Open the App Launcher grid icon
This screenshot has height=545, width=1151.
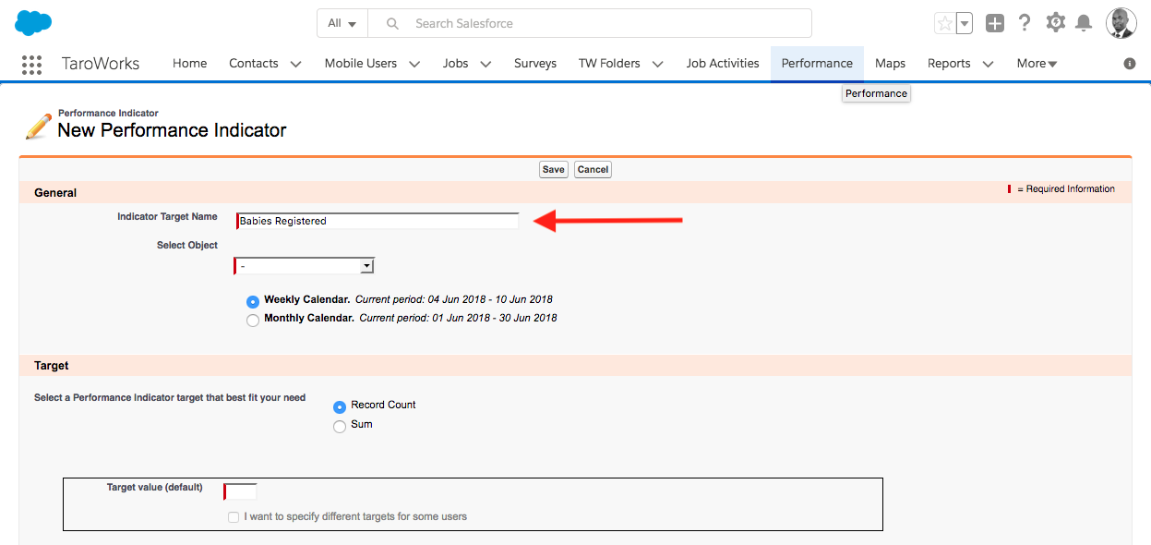point(31,64)
